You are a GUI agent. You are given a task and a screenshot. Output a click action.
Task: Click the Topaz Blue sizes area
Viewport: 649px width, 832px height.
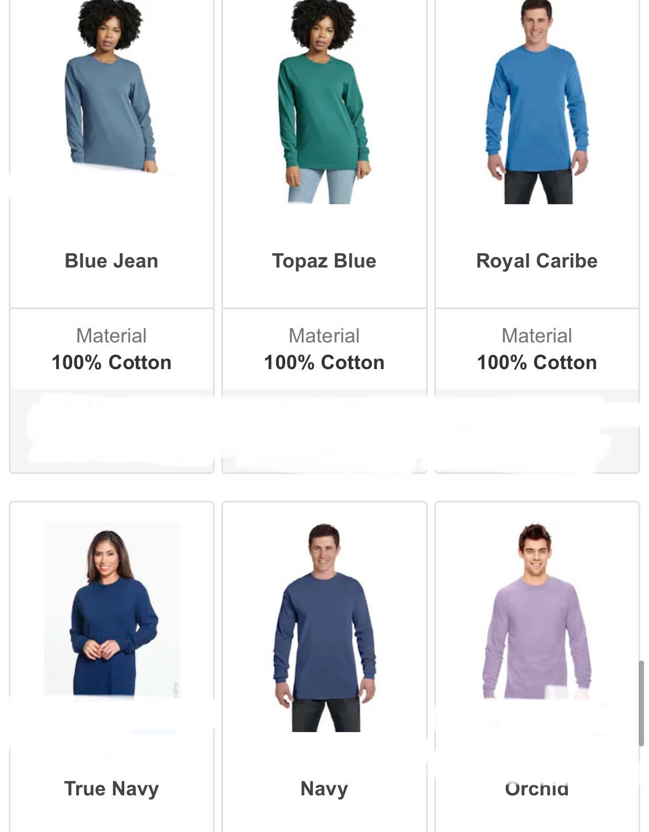(324, 431)
